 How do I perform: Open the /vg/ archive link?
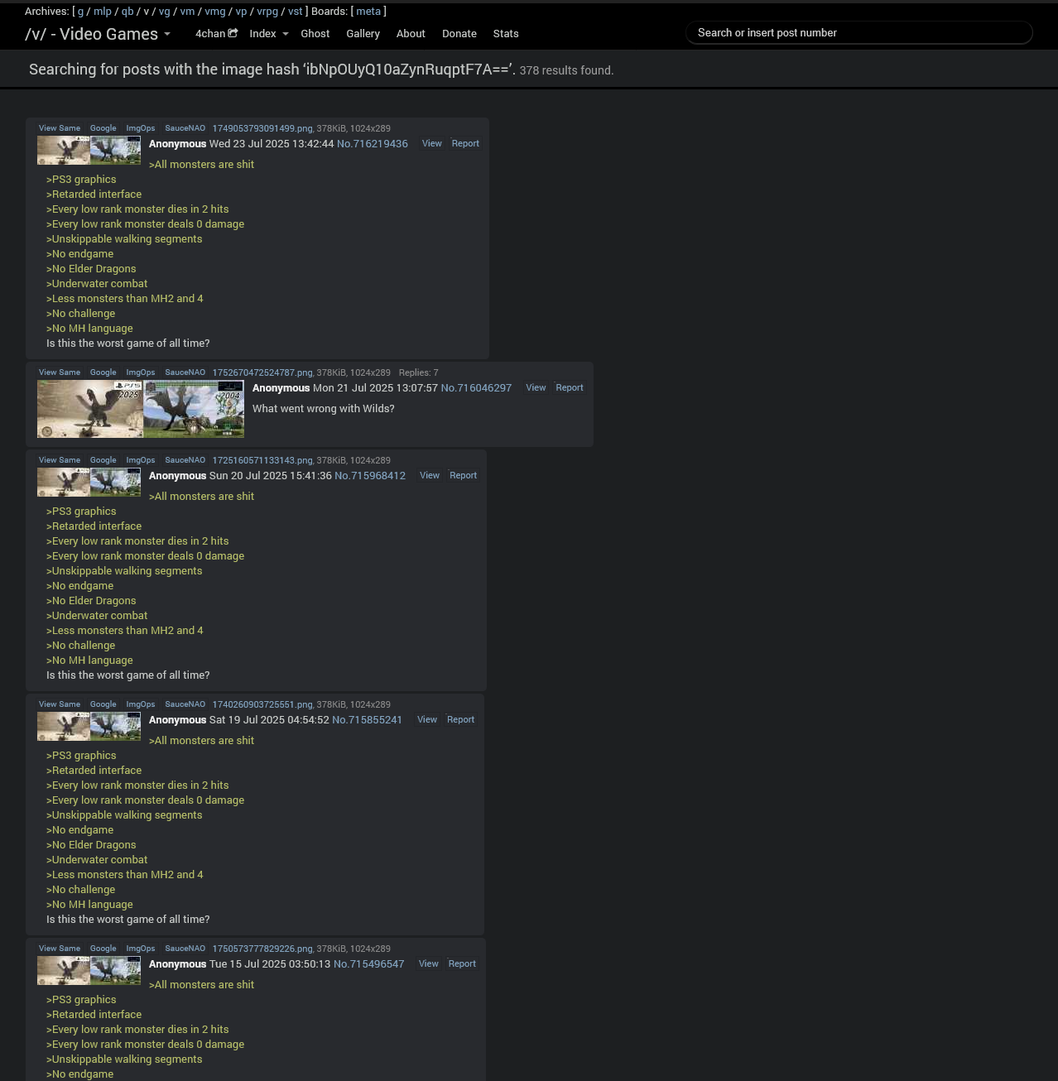pyautogui.click(x=164, y=12)
